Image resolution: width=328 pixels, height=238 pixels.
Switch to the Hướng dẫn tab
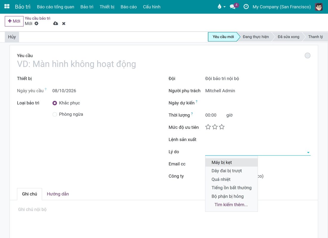[58, 194]
